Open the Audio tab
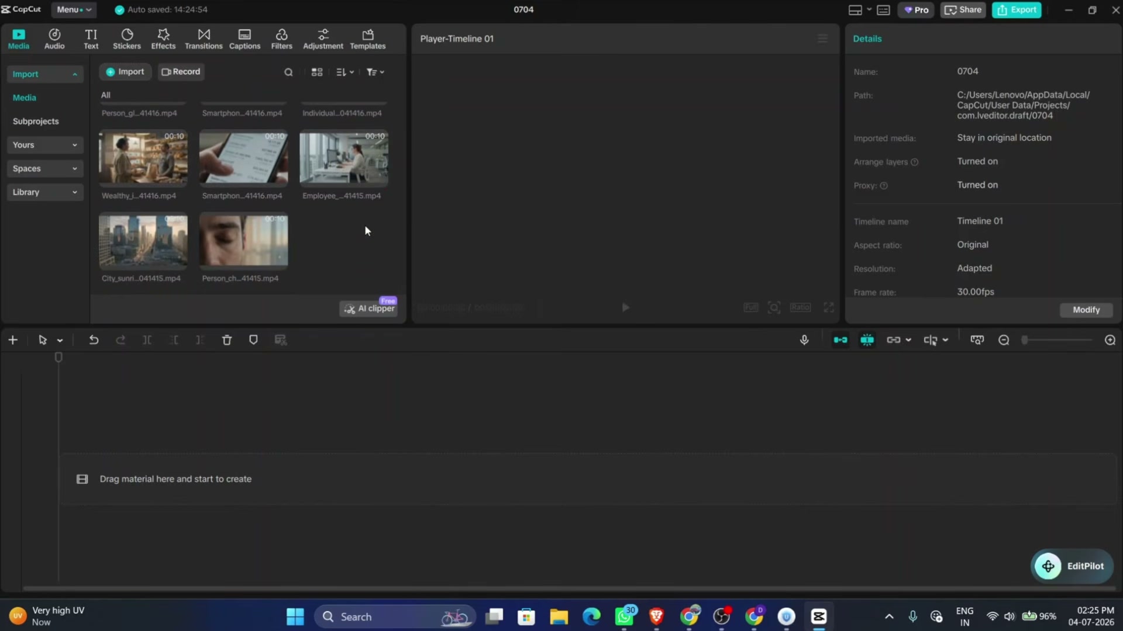 pyautogui.click(x=54, y=39)
